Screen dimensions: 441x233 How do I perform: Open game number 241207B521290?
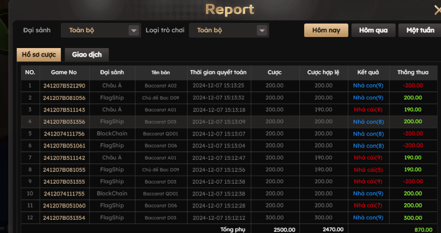[64, 86]
